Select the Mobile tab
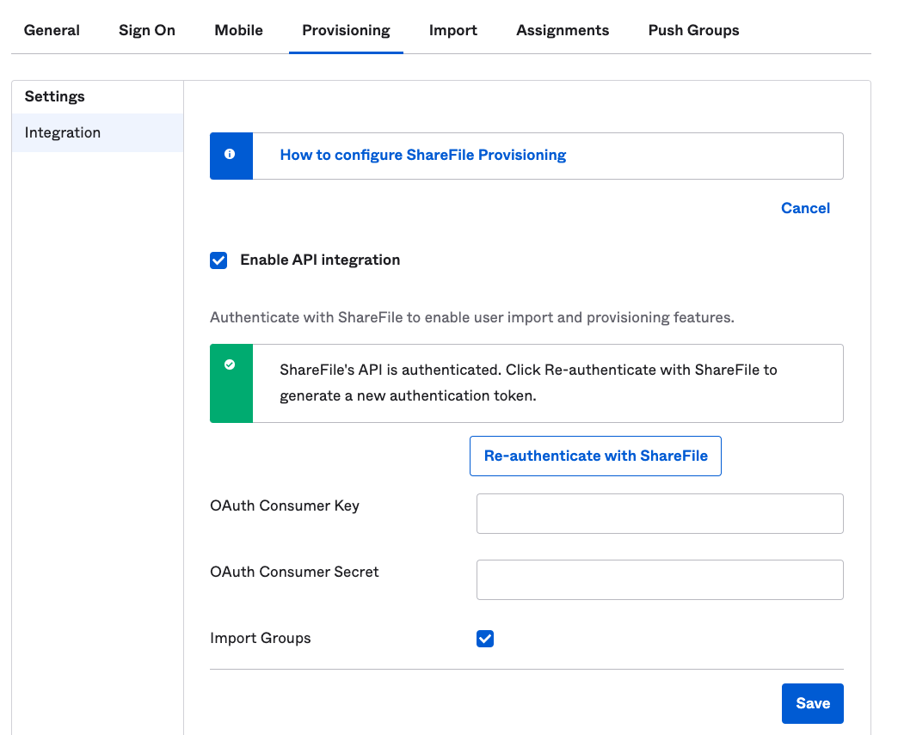The image size is (898, 735). pos(238,30)
